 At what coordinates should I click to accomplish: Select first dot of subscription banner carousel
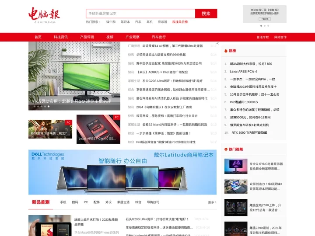[x=261, y=26]
